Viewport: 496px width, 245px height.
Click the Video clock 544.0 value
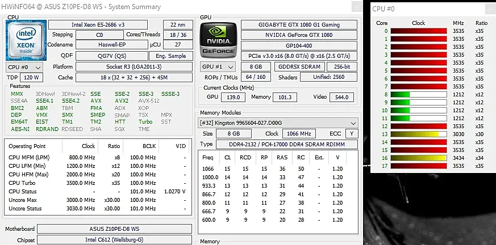[x=341, y=97]
